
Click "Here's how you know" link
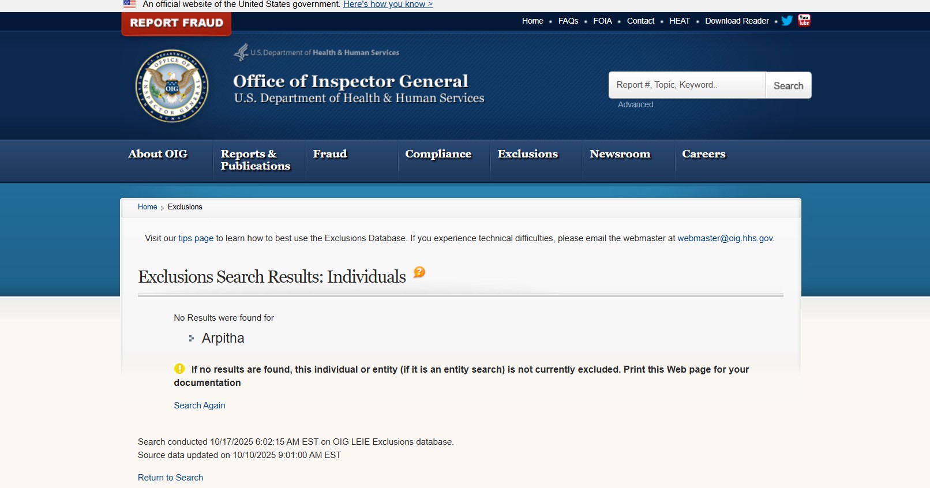pyautogui.click(x=388, y=4)
